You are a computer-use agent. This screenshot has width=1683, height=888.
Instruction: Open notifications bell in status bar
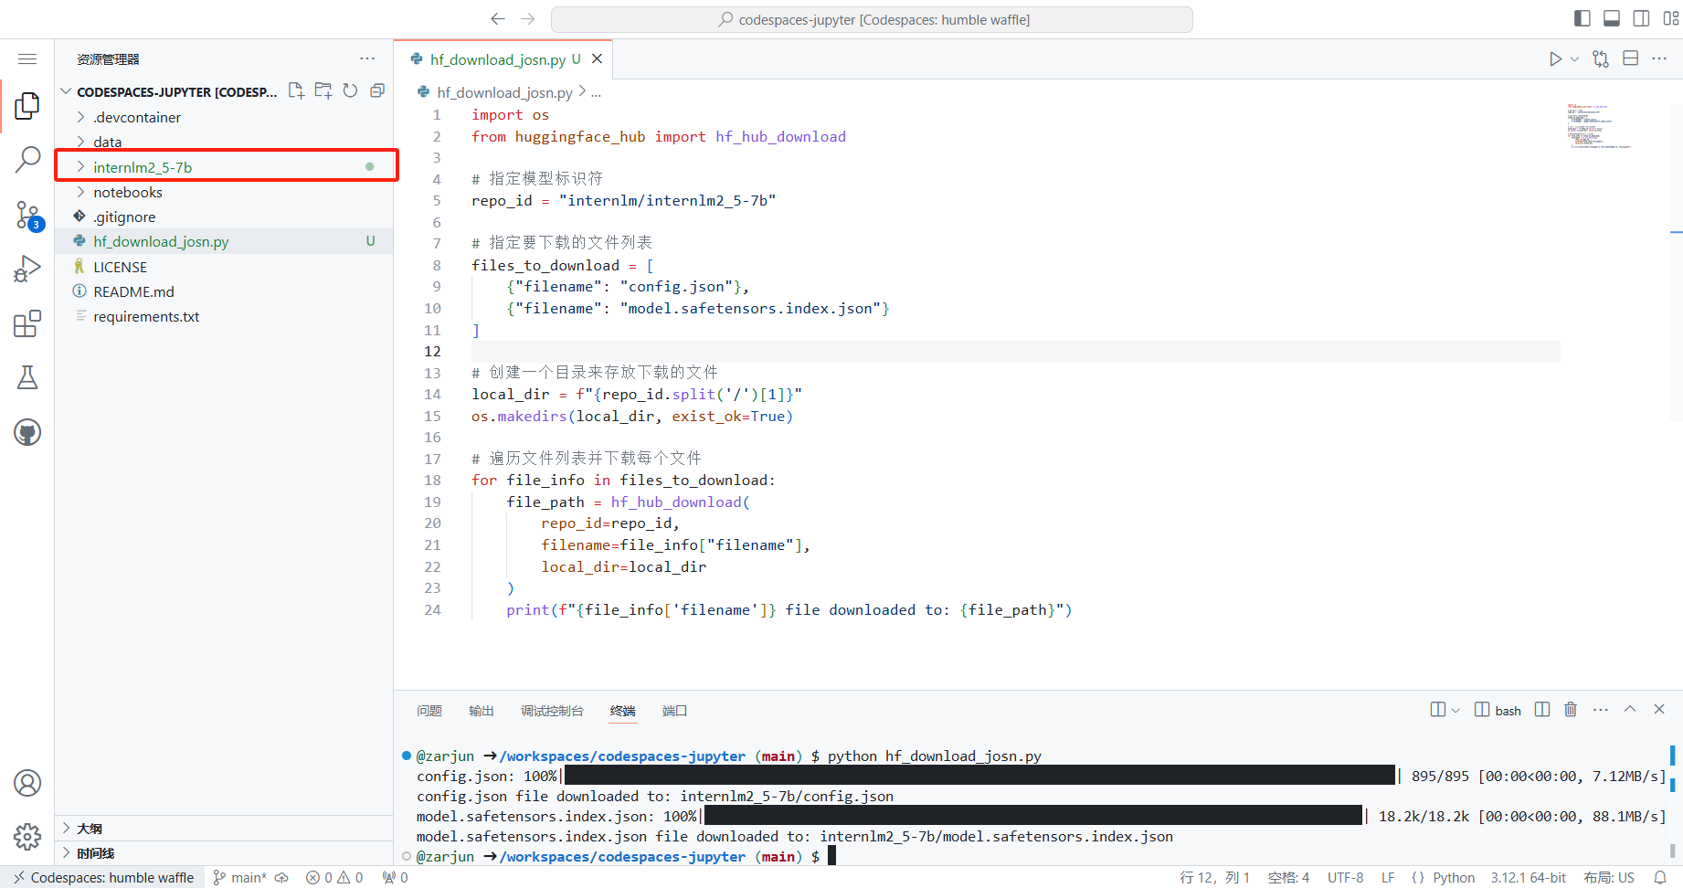tap(1660, 877)
